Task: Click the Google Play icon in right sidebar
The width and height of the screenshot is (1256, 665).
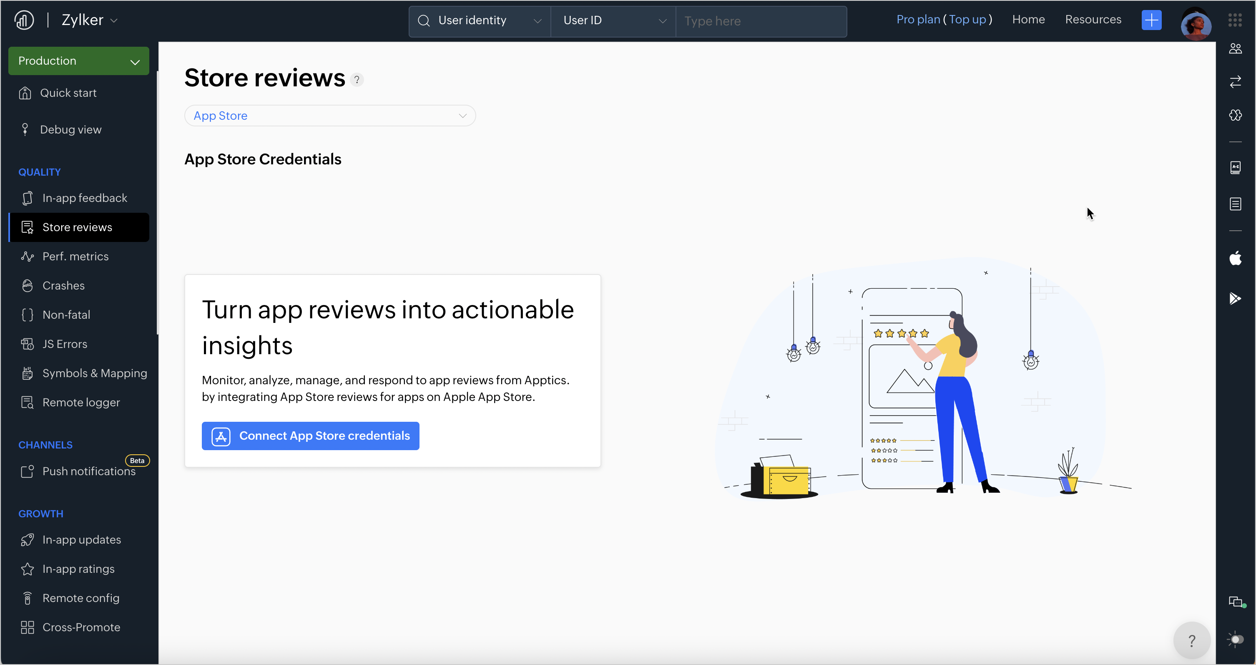Action: coord(1235,298)
